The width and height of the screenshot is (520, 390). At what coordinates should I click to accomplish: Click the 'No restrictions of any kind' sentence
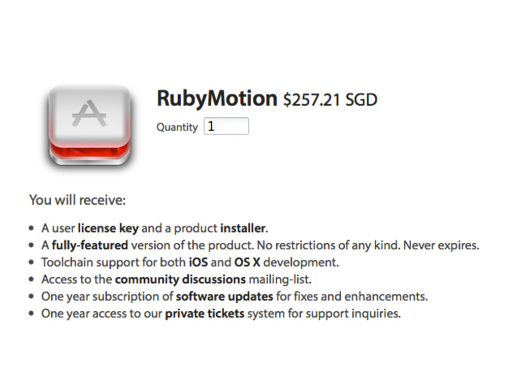coord(329,245)
